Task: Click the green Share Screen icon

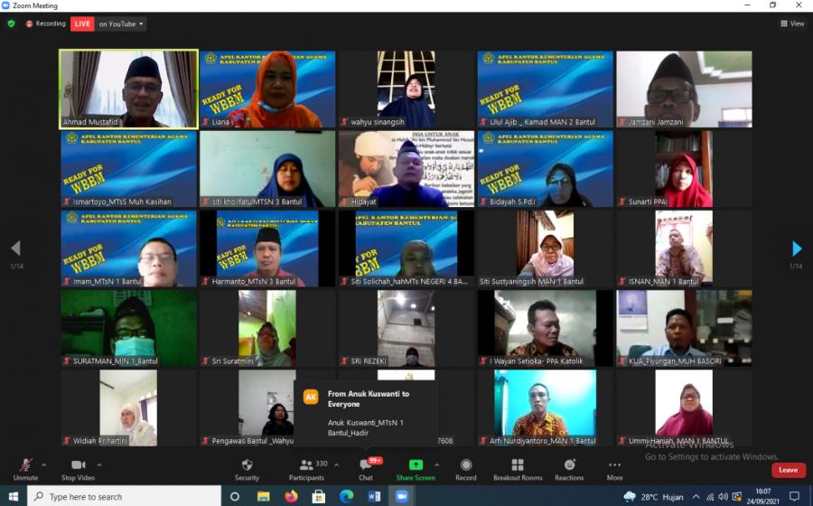Action: tap(416, 464)
